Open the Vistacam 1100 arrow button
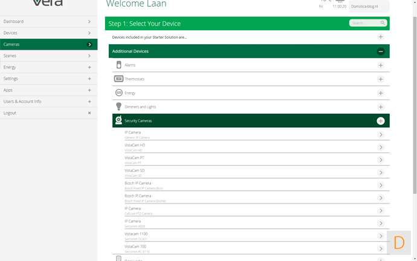This screenshot has width=417, height=261. [x=381, y=236]
